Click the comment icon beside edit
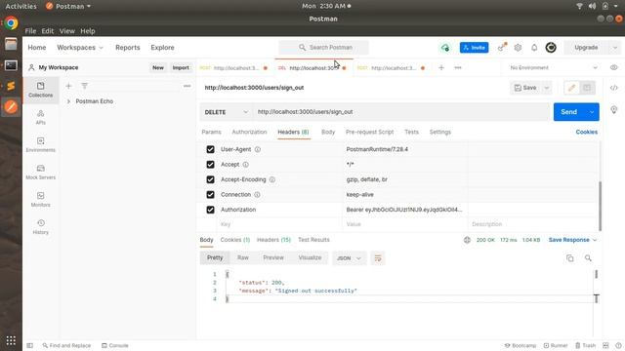This screenshot has height=351, width=625. [x=587, y=88]
